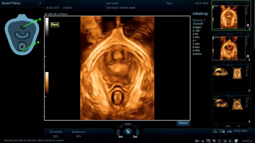Select the Threshold 20% control
The height and width of the screenshot is (143, 255).
[x=55, y=134]
